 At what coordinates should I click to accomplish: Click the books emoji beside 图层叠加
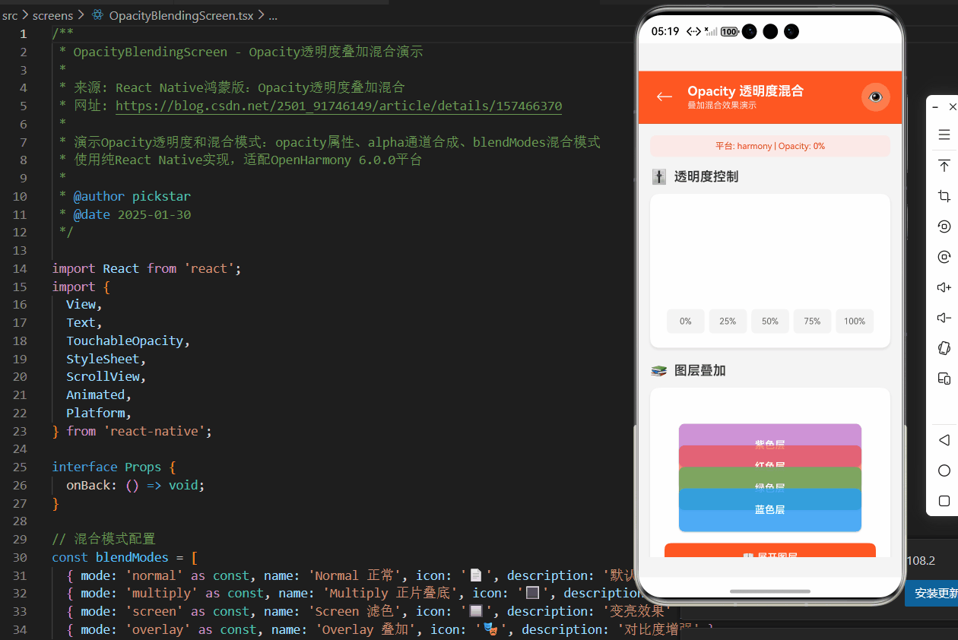(x=659, y=371)
